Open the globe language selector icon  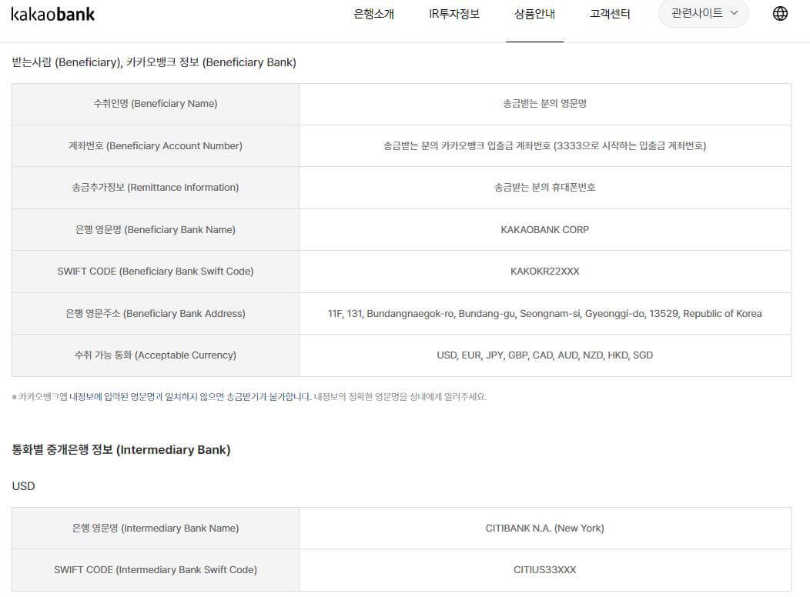click(780, 13)
